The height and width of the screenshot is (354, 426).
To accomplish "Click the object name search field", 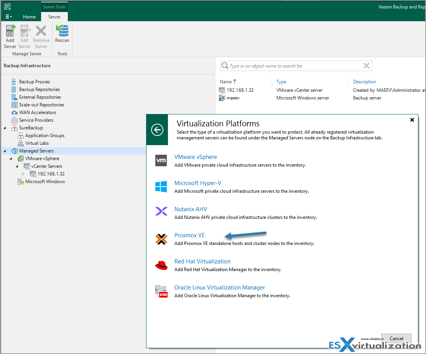I will coord(296,66).
